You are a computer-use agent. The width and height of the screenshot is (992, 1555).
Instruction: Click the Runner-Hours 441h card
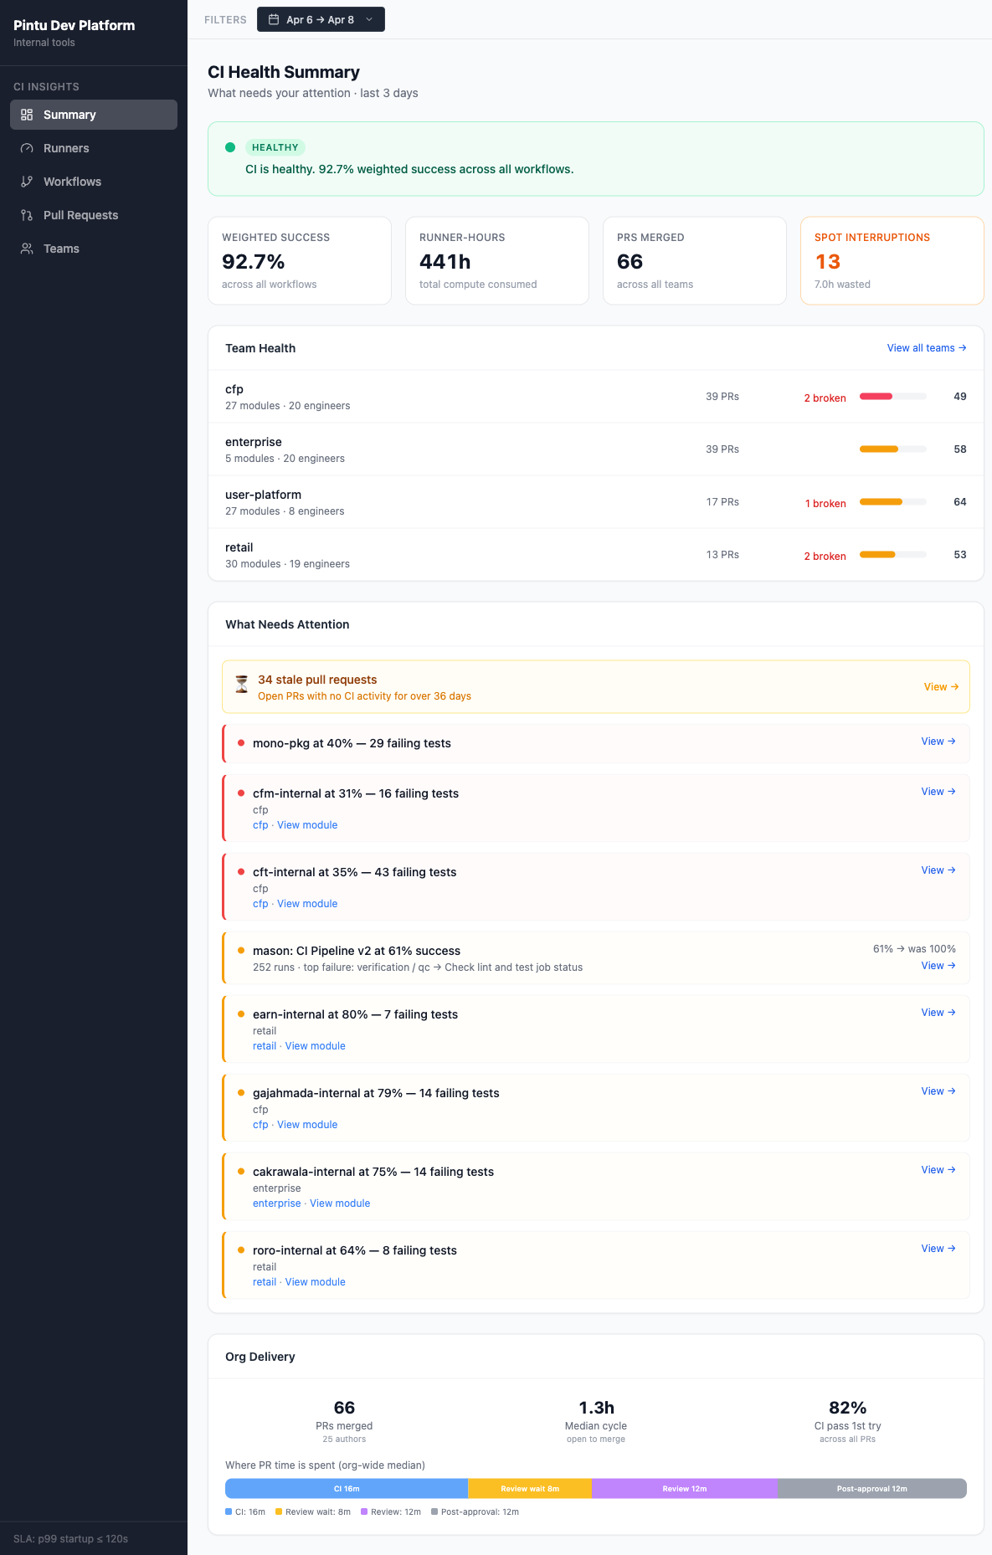pyautogui.click(x=497, y=261)
